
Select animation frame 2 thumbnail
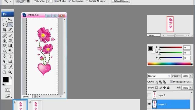pyautogui.click(x=35, y=105)
